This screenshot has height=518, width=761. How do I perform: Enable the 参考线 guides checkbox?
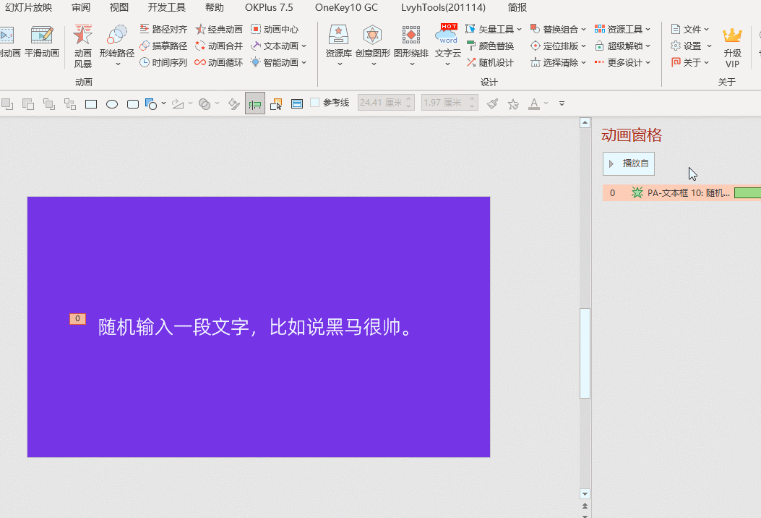click(314, 103)
